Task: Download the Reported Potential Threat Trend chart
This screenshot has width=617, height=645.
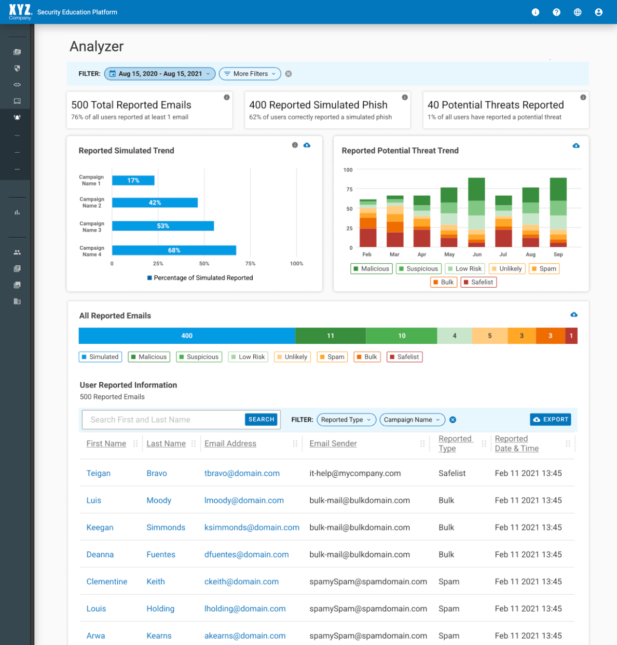Action: coord(576,145)
